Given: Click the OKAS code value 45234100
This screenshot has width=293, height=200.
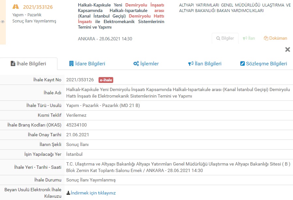Looking at the screenshot, I should [76, 125].
